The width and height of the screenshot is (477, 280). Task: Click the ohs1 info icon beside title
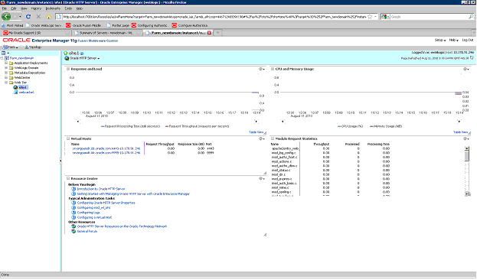[81, 54]
